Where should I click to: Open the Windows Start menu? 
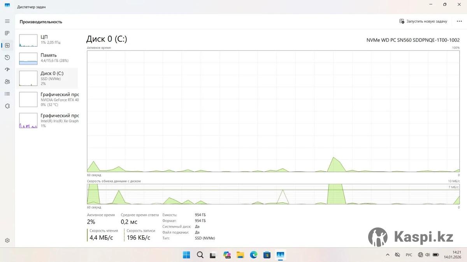186,255
